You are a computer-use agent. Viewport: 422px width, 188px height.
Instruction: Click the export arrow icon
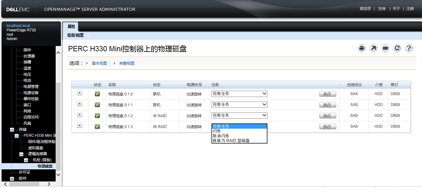pos(373,48)
